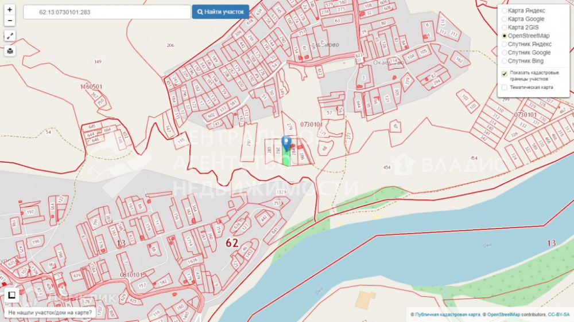
Task: Open Публичная кадастровая карта link
Action: [x=447, y=315]
